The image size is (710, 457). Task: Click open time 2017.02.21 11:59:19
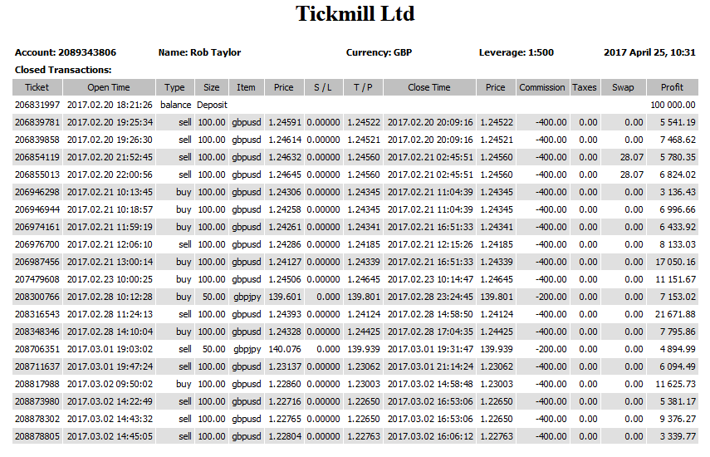point(110,227)
